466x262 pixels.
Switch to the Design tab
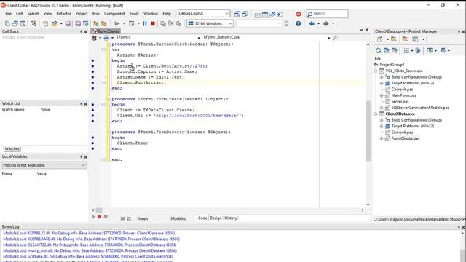216,218
